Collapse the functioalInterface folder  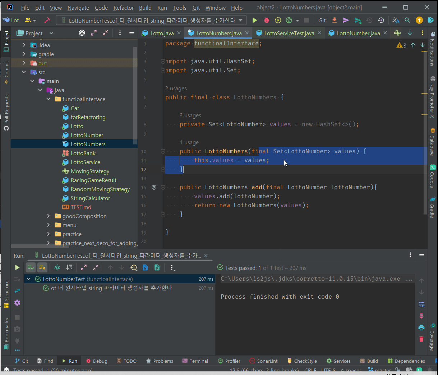pyautogui.click(x=49, y=99)
